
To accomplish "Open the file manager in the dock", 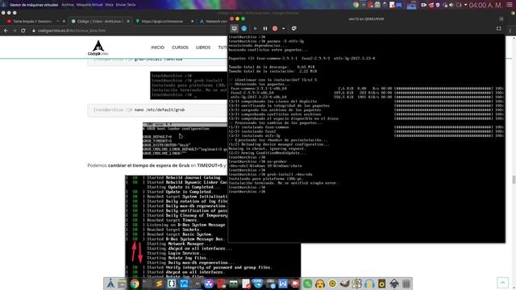I will [122, 284].
